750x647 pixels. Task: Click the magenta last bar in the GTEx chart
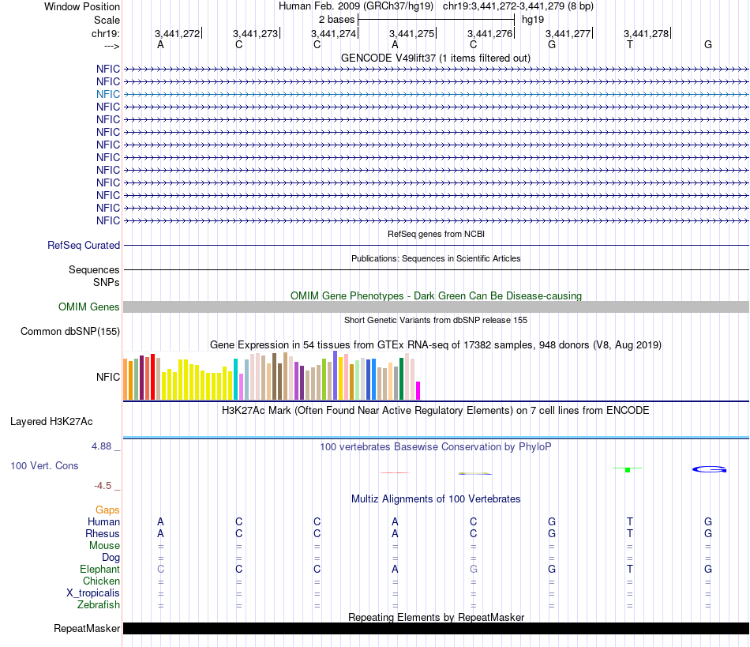[418, 390]
